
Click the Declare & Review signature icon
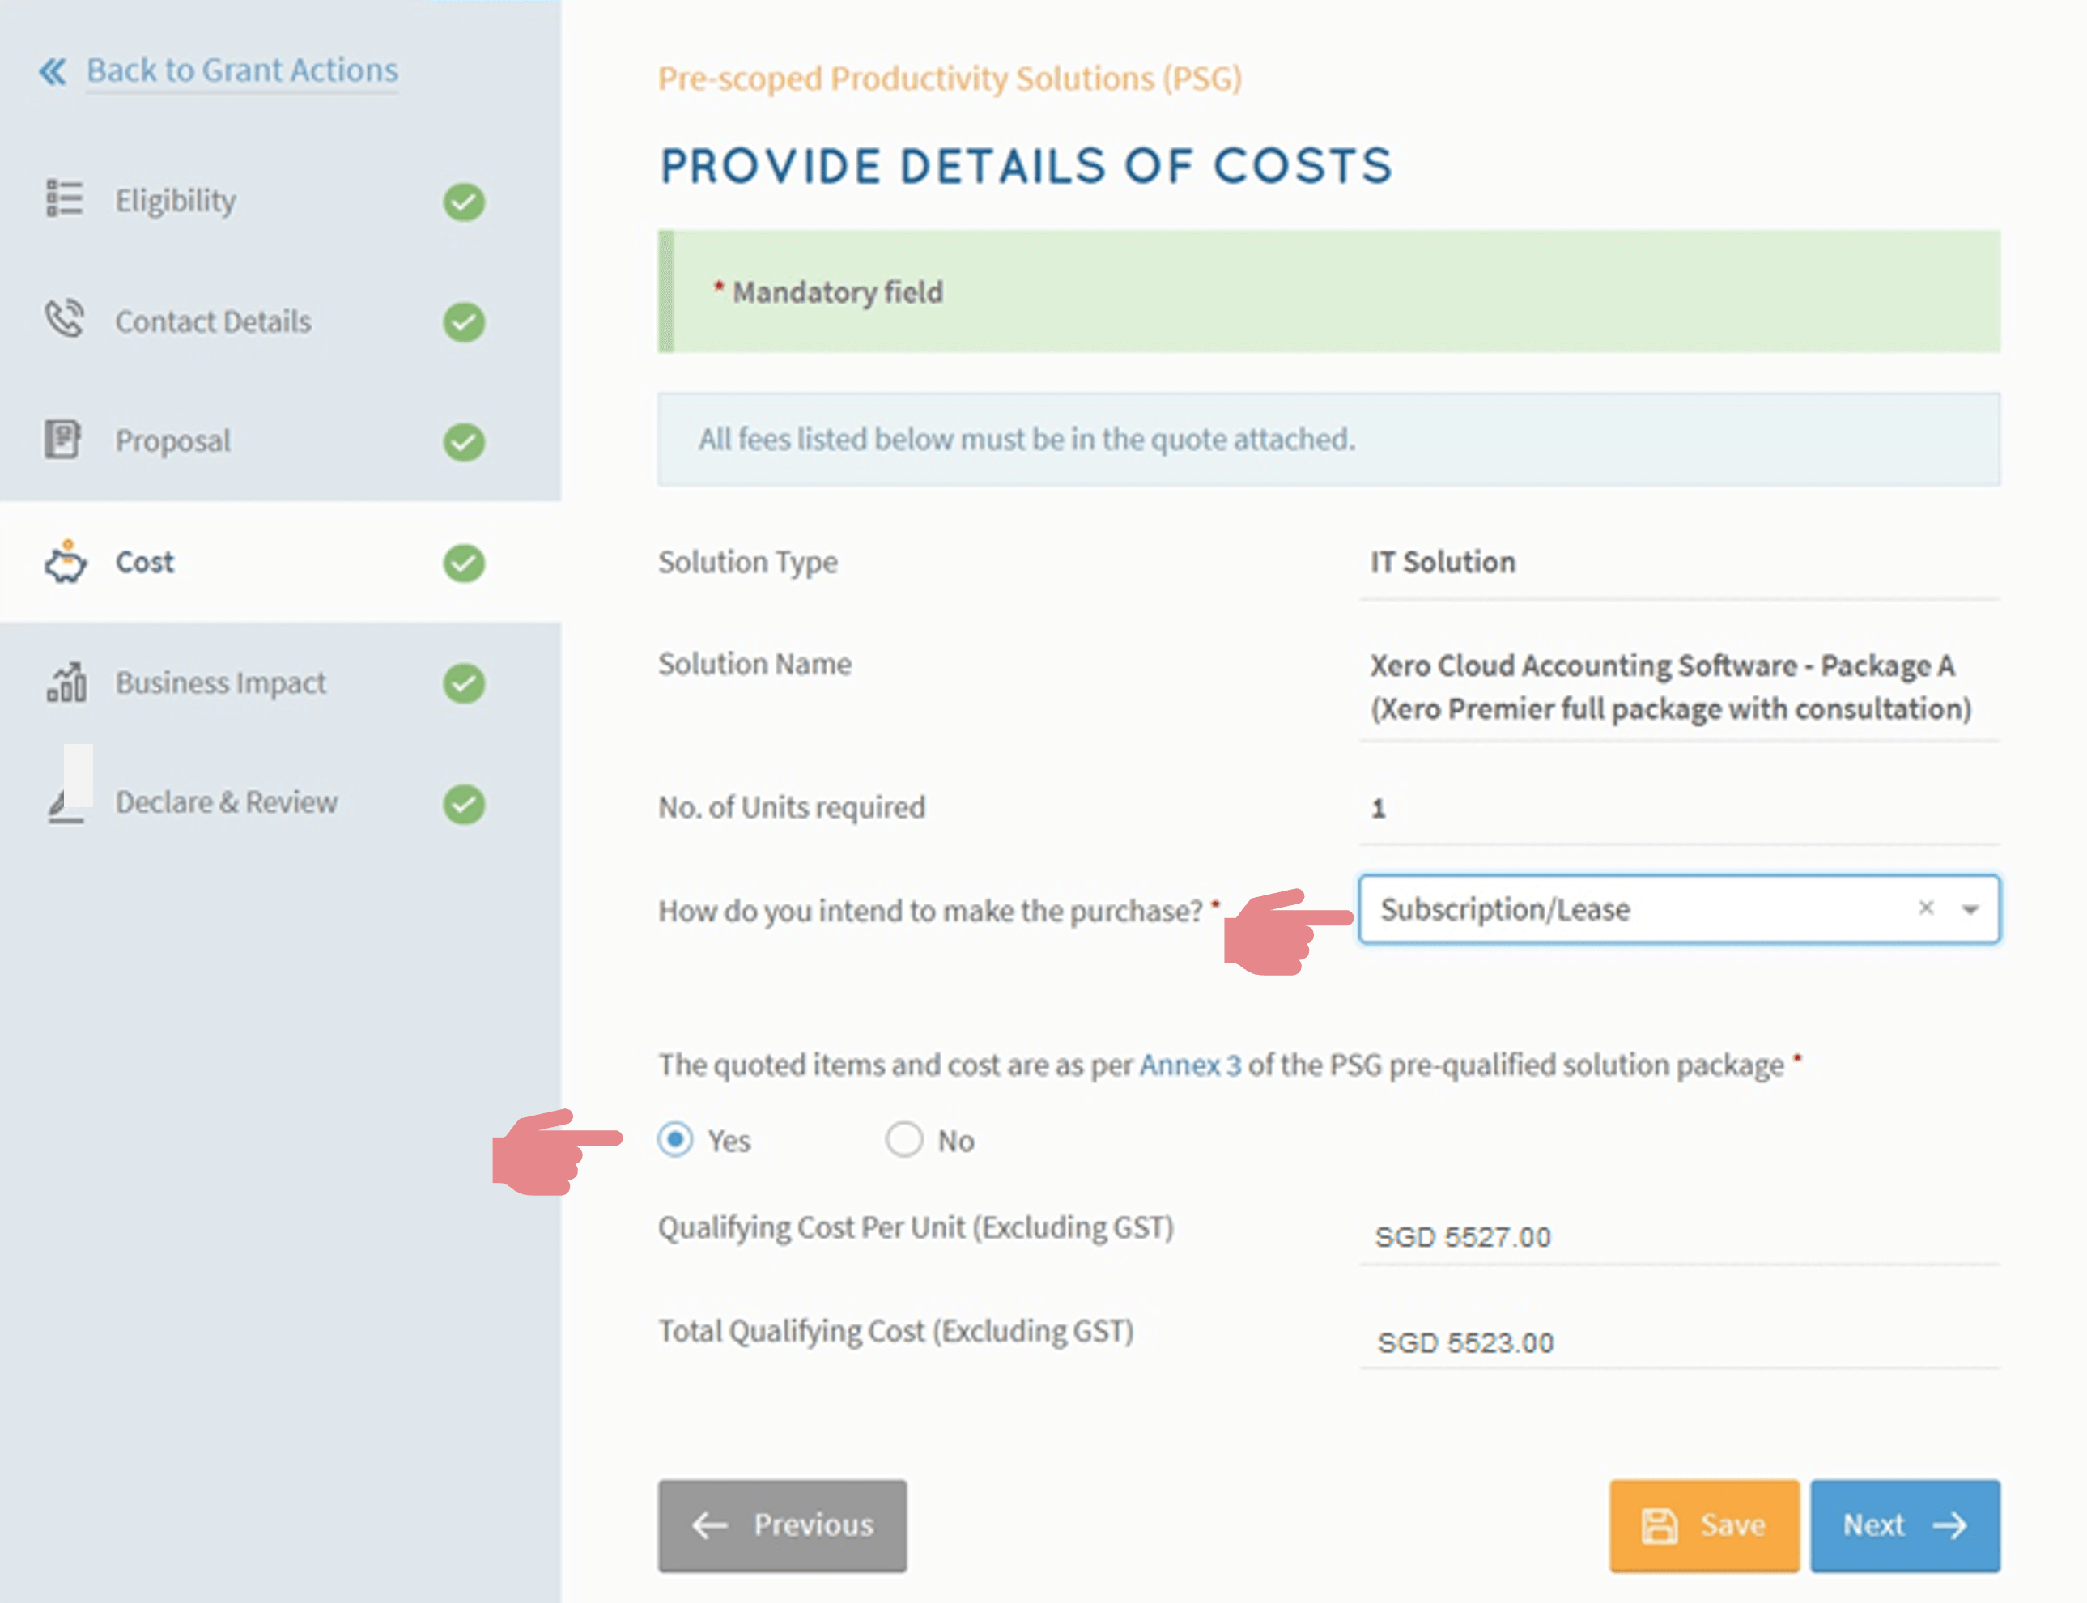66,807
